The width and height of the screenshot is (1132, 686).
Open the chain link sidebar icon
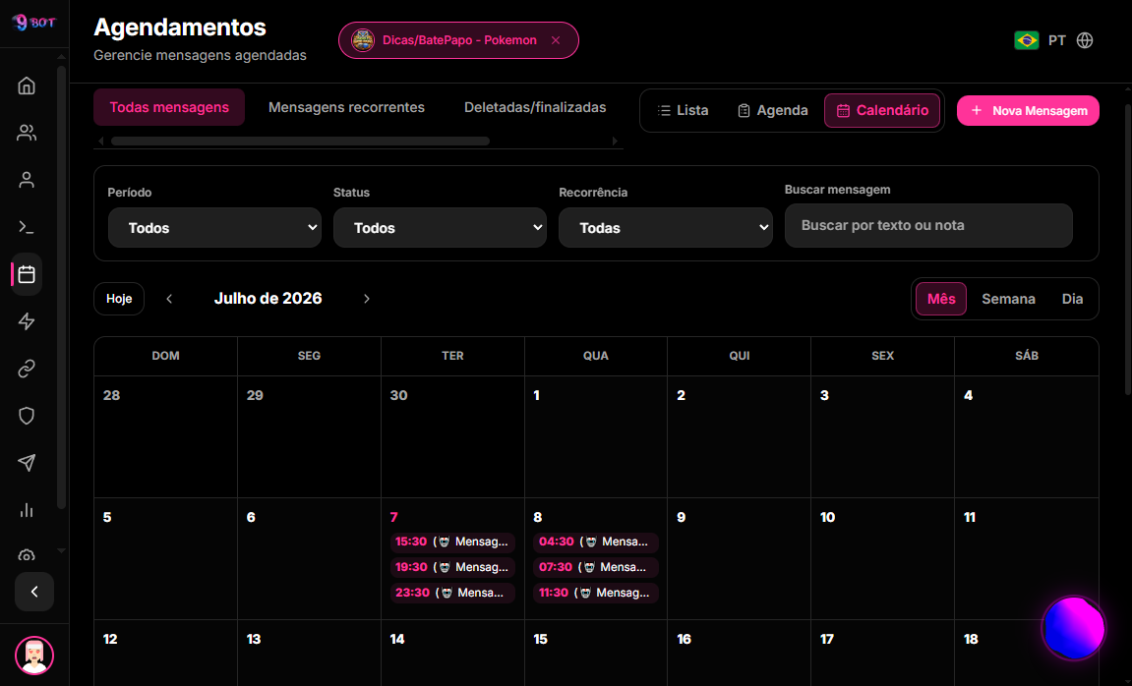[x=27, y=369]
